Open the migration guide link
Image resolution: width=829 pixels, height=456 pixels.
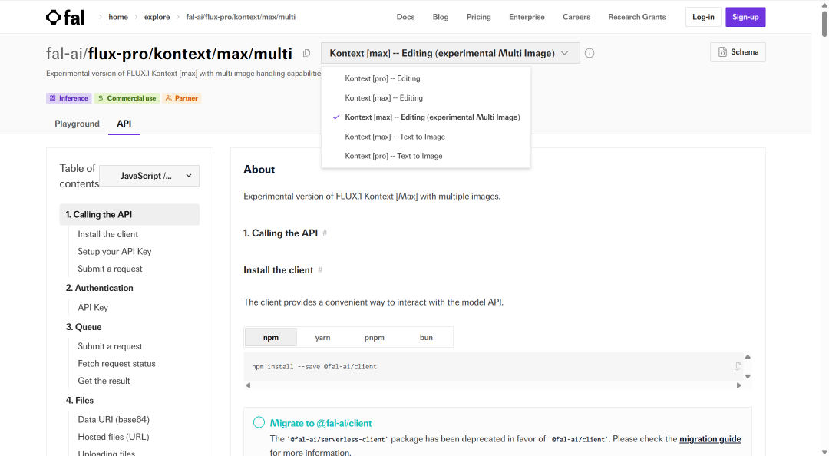pyautogui.click(x=710, y=438)
